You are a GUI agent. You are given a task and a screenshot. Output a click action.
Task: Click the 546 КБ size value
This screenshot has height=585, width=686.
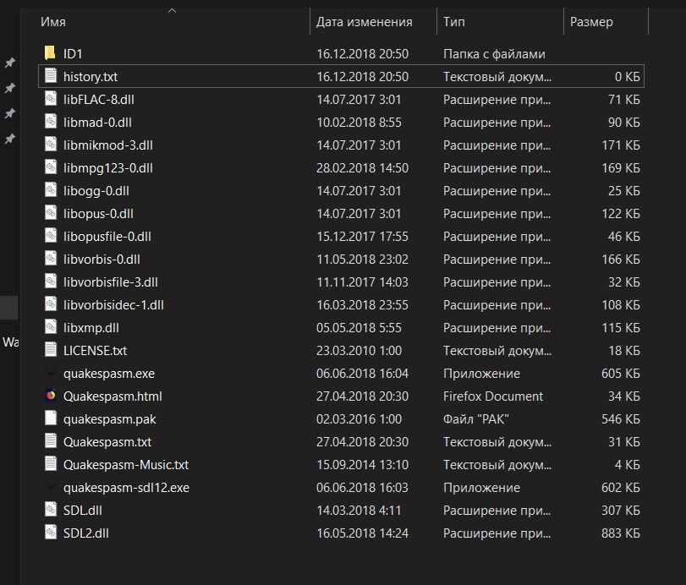[620, 418]
